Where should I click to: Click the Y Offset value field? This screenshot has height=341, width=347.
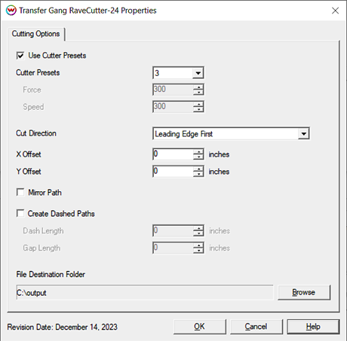coord(173,172)
